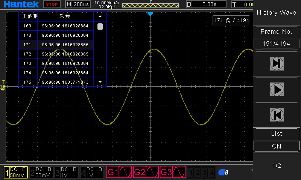
Task: Click the red STOP button
Action: pyautogui.click(x=52, y=4)
